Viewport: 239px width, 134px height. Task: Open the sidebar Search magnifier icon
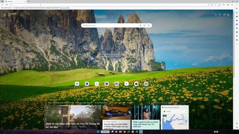[x=237, y=9]
